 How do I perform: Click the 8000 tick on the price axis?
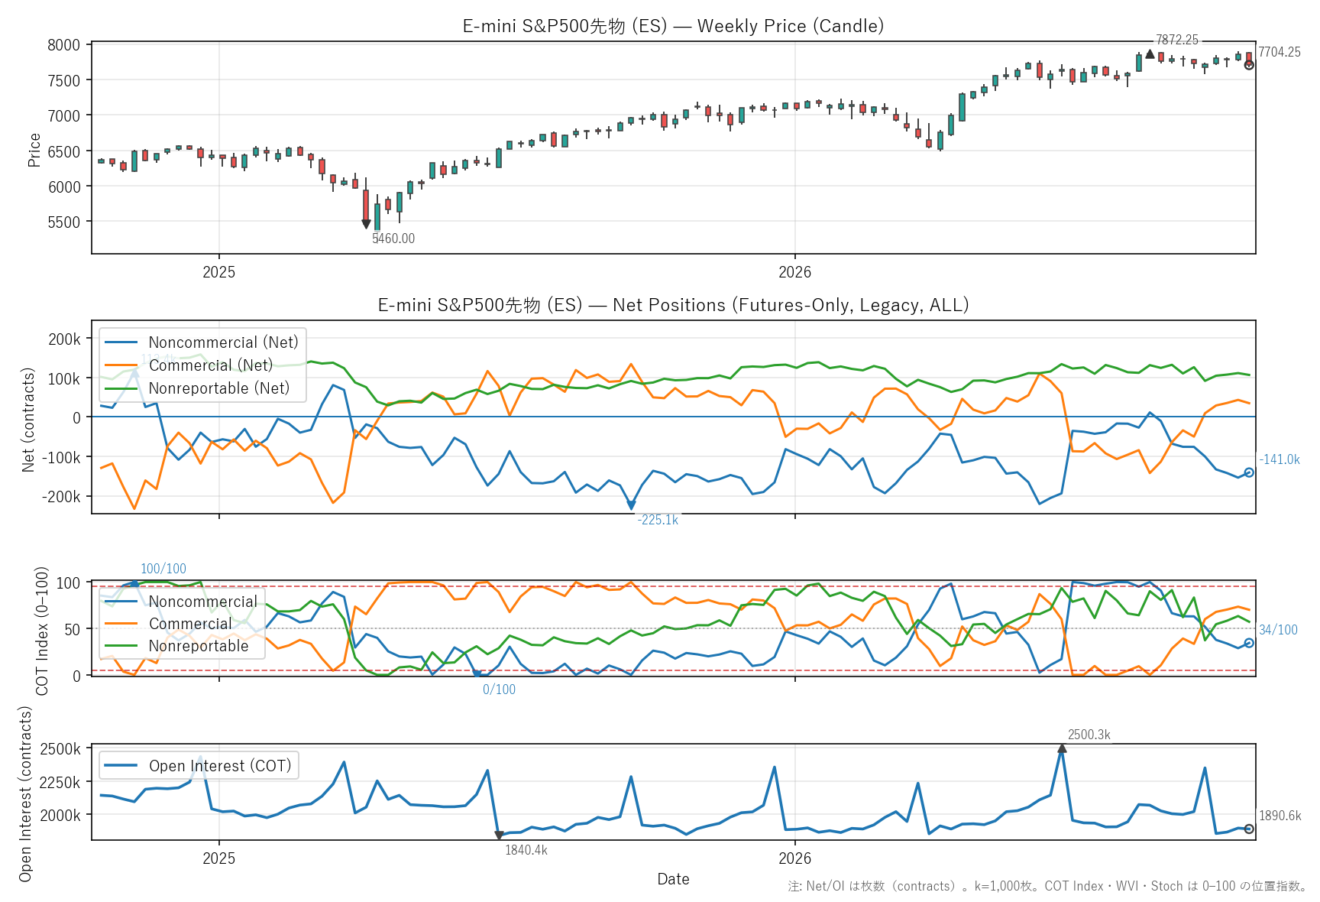click(63, 45)
